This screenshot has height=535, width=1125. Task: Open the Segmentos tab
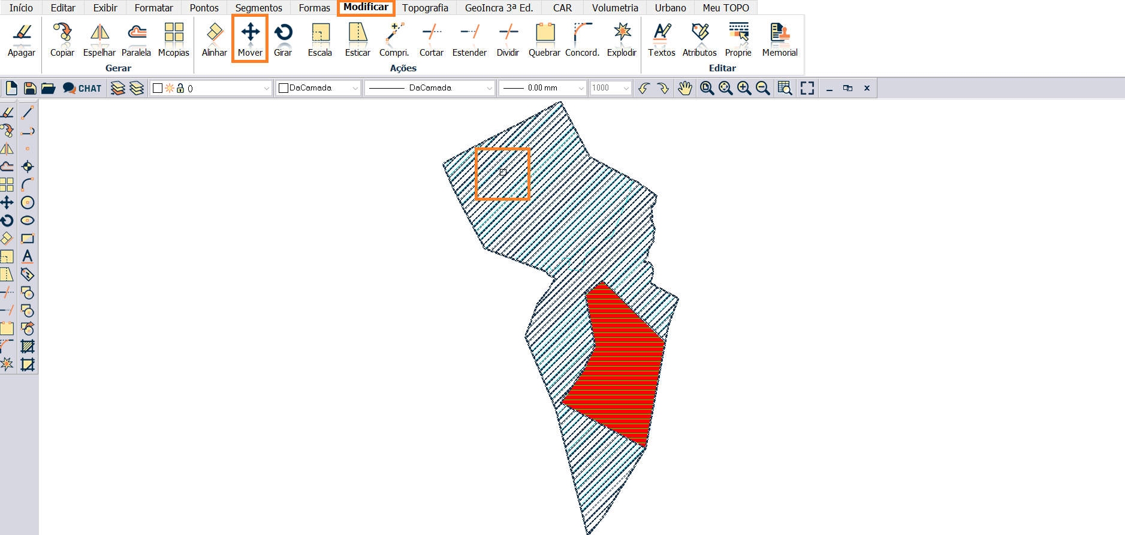(258, 8)
